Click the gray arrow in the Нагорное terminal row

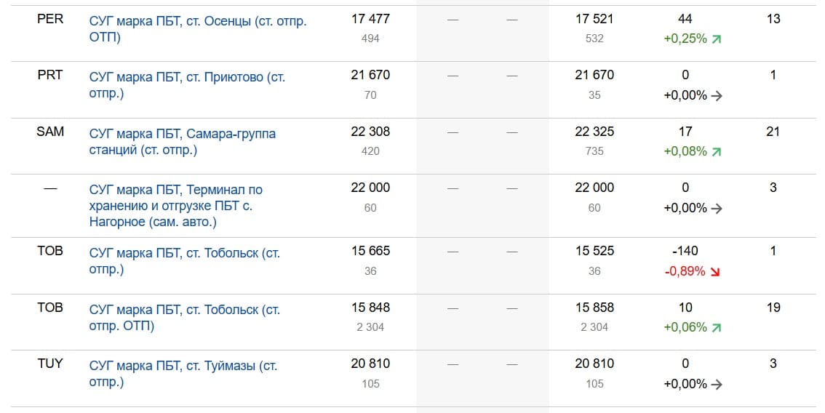[717, 208]
